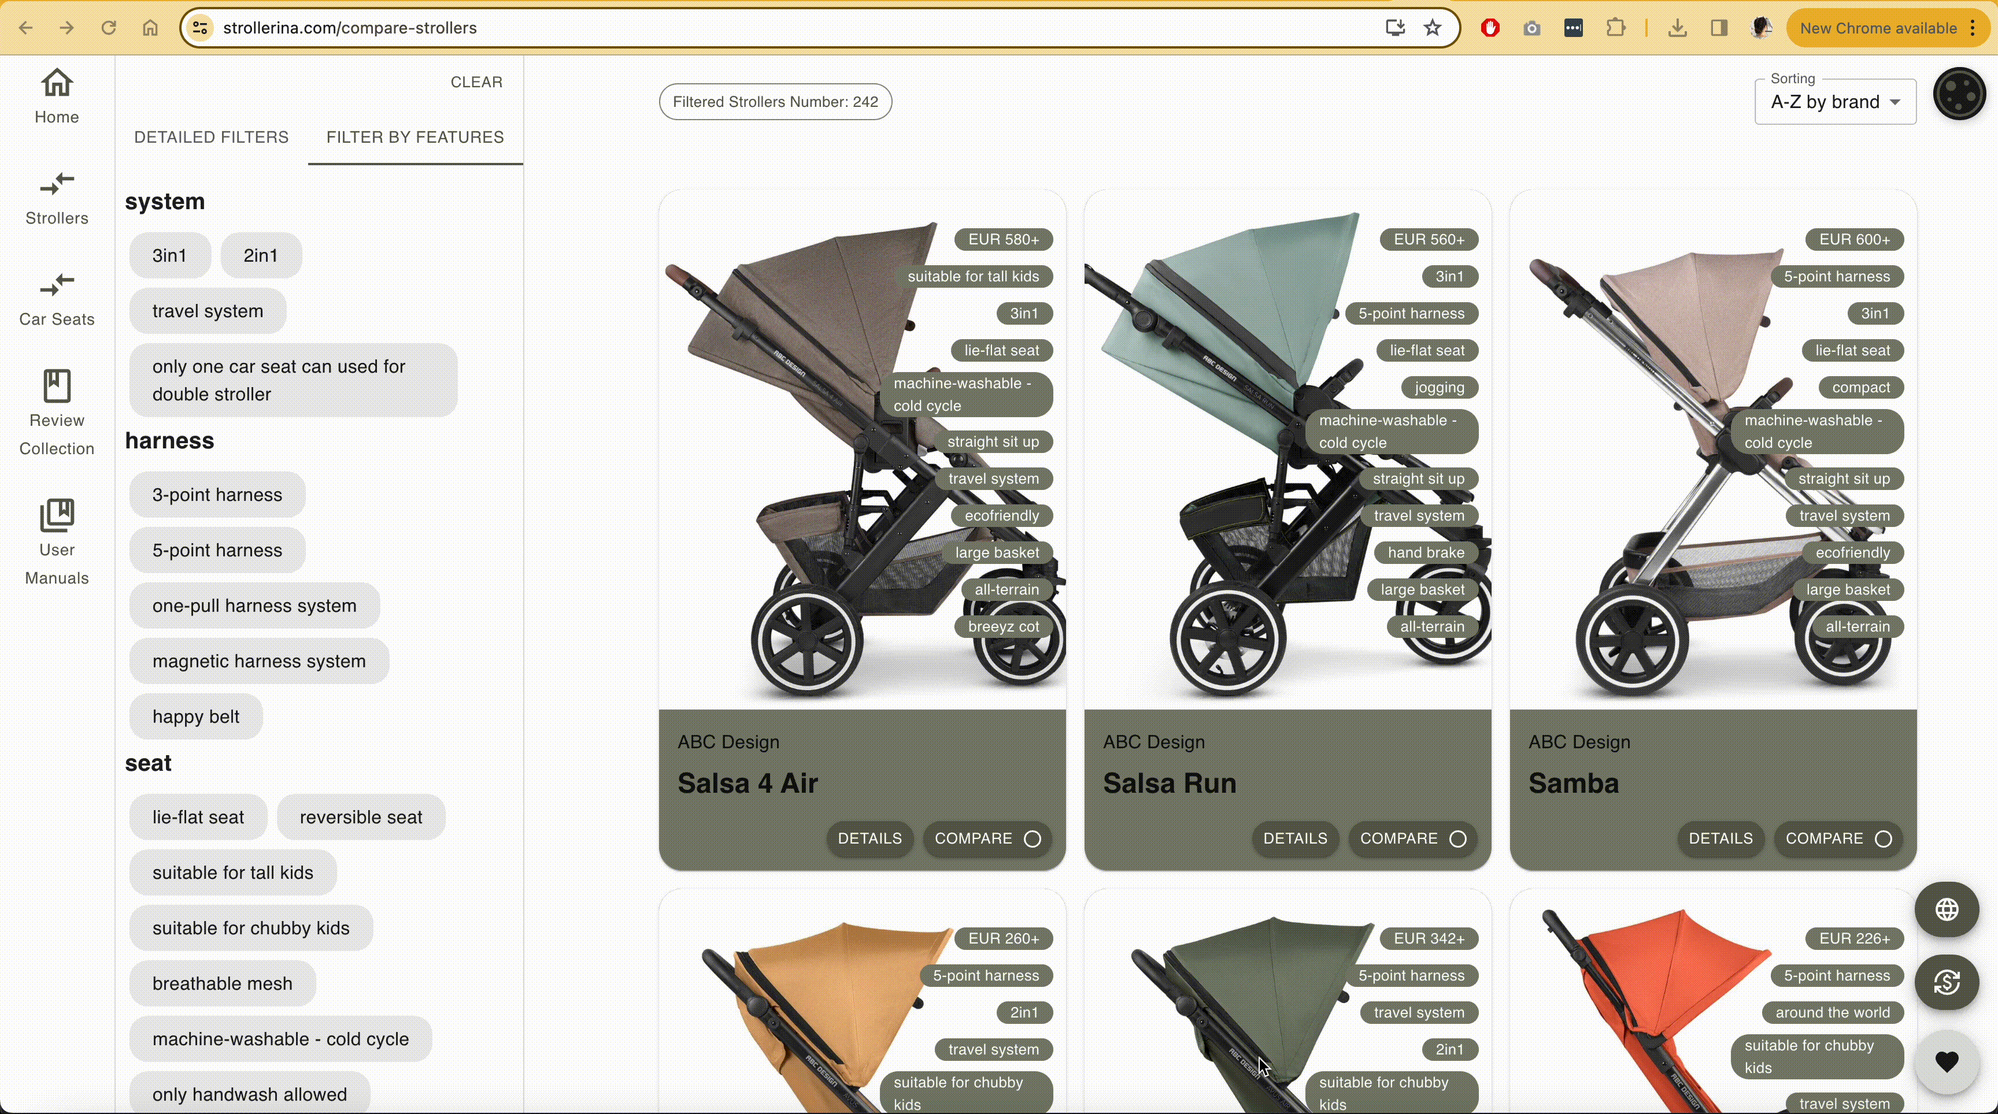Viewport: 1998px width, 1114px height.
Task: Open Review Collection in sidebar
Action: click(x=57, y=413)
